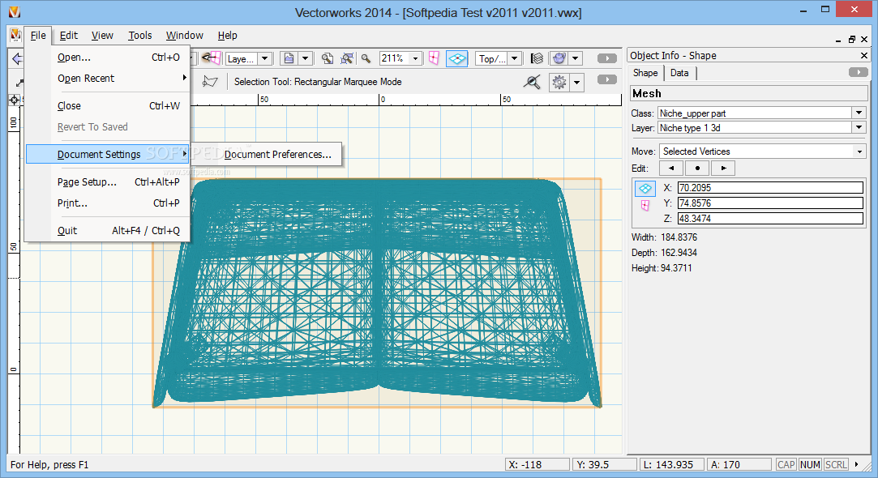
Task: Click the polygon mode icon on the mode bar
Action: pos(210,82)
